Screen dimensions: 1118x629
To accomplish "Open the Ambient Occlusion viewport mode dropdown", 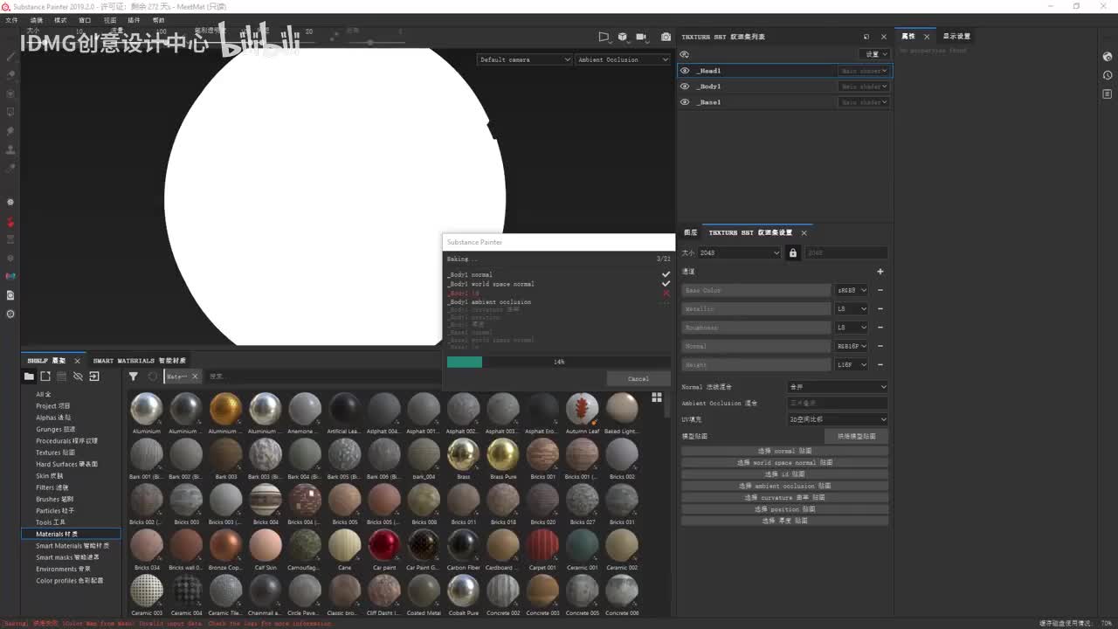I will click(x=623, y=59).
